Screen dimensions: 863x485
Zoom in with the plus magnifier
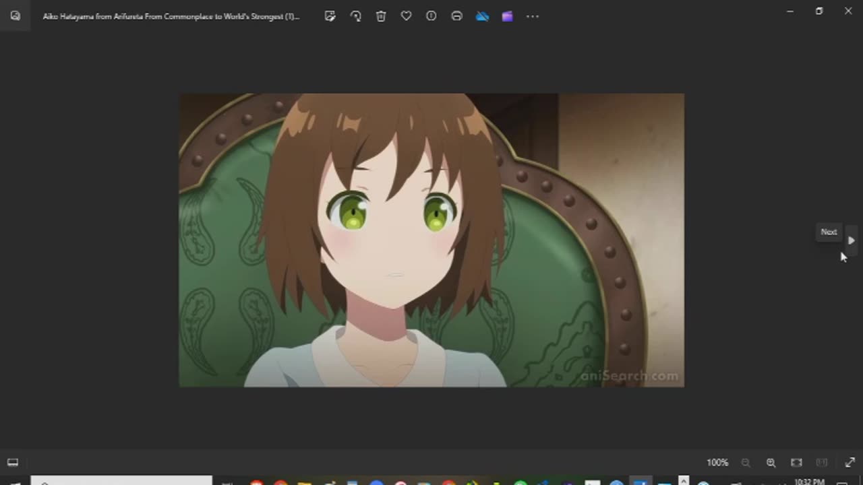[x=771, y=463]
